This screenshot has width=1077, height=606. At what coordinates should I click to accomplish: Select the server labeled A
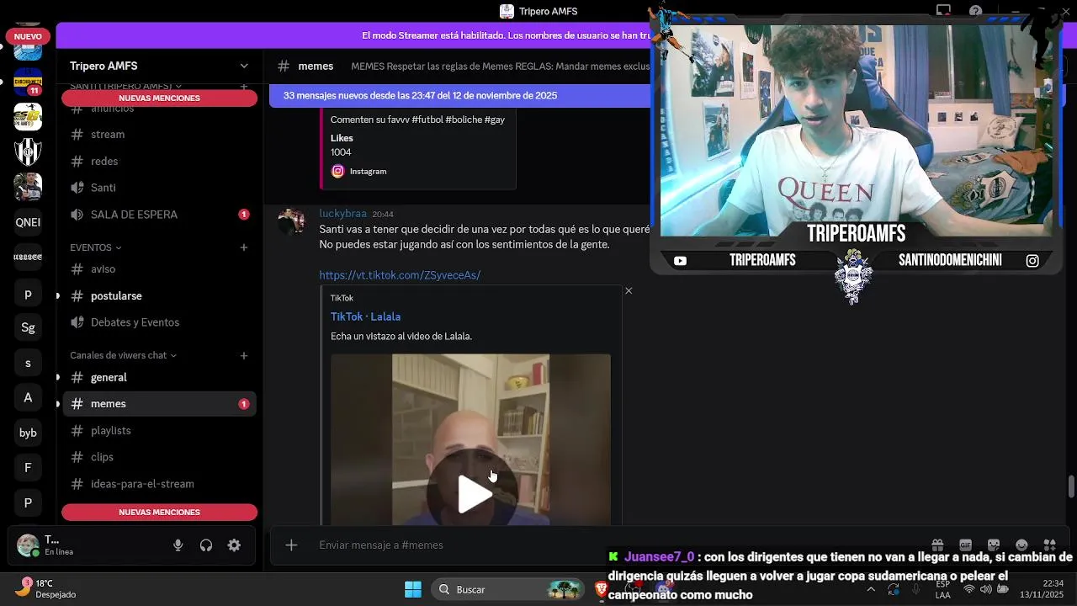click(x=28, y=397)
